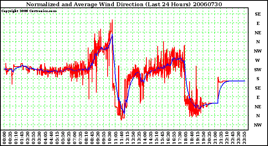Choose the 11:40 time axis label
The height and width of the screenshot is (146, 268).
121,138
